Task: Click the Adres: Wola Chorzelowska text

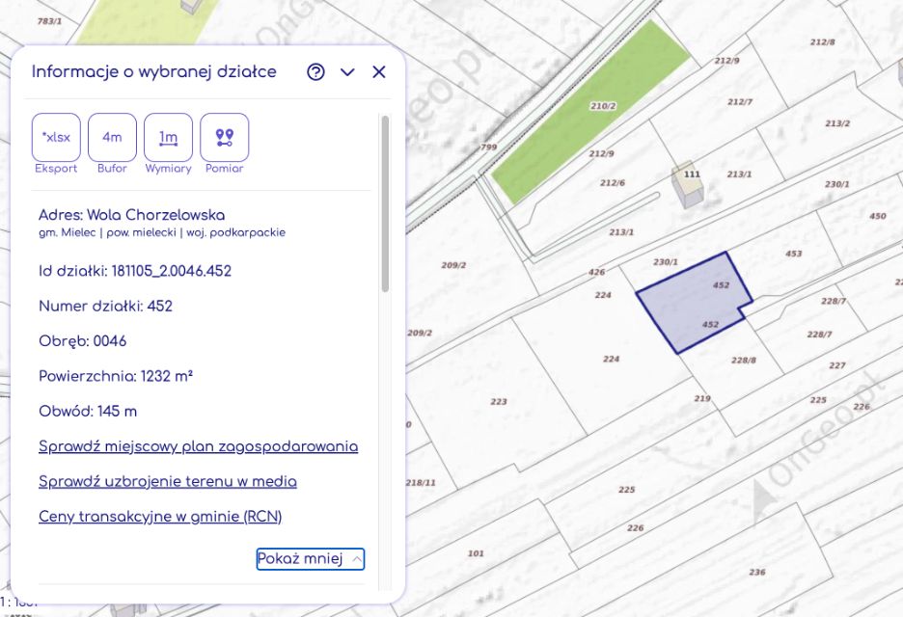Action: [132, 215]
